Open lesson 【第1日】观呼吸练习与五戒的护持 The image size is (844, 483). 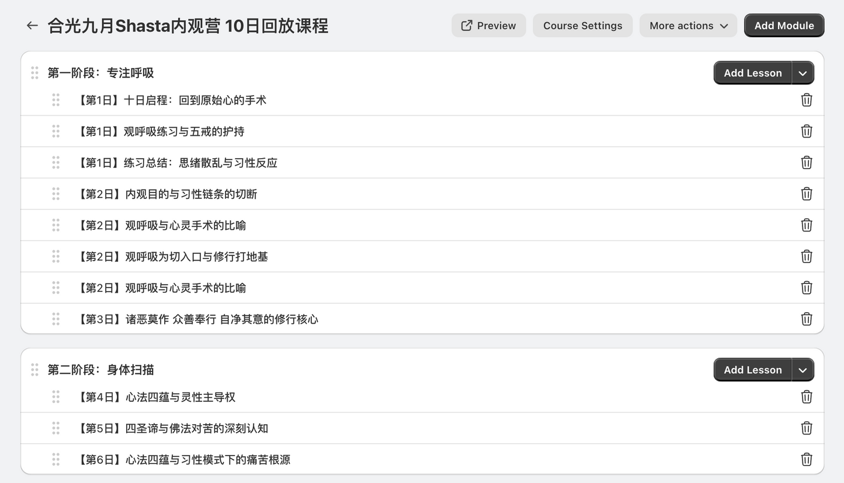click(x=160, y=132)
